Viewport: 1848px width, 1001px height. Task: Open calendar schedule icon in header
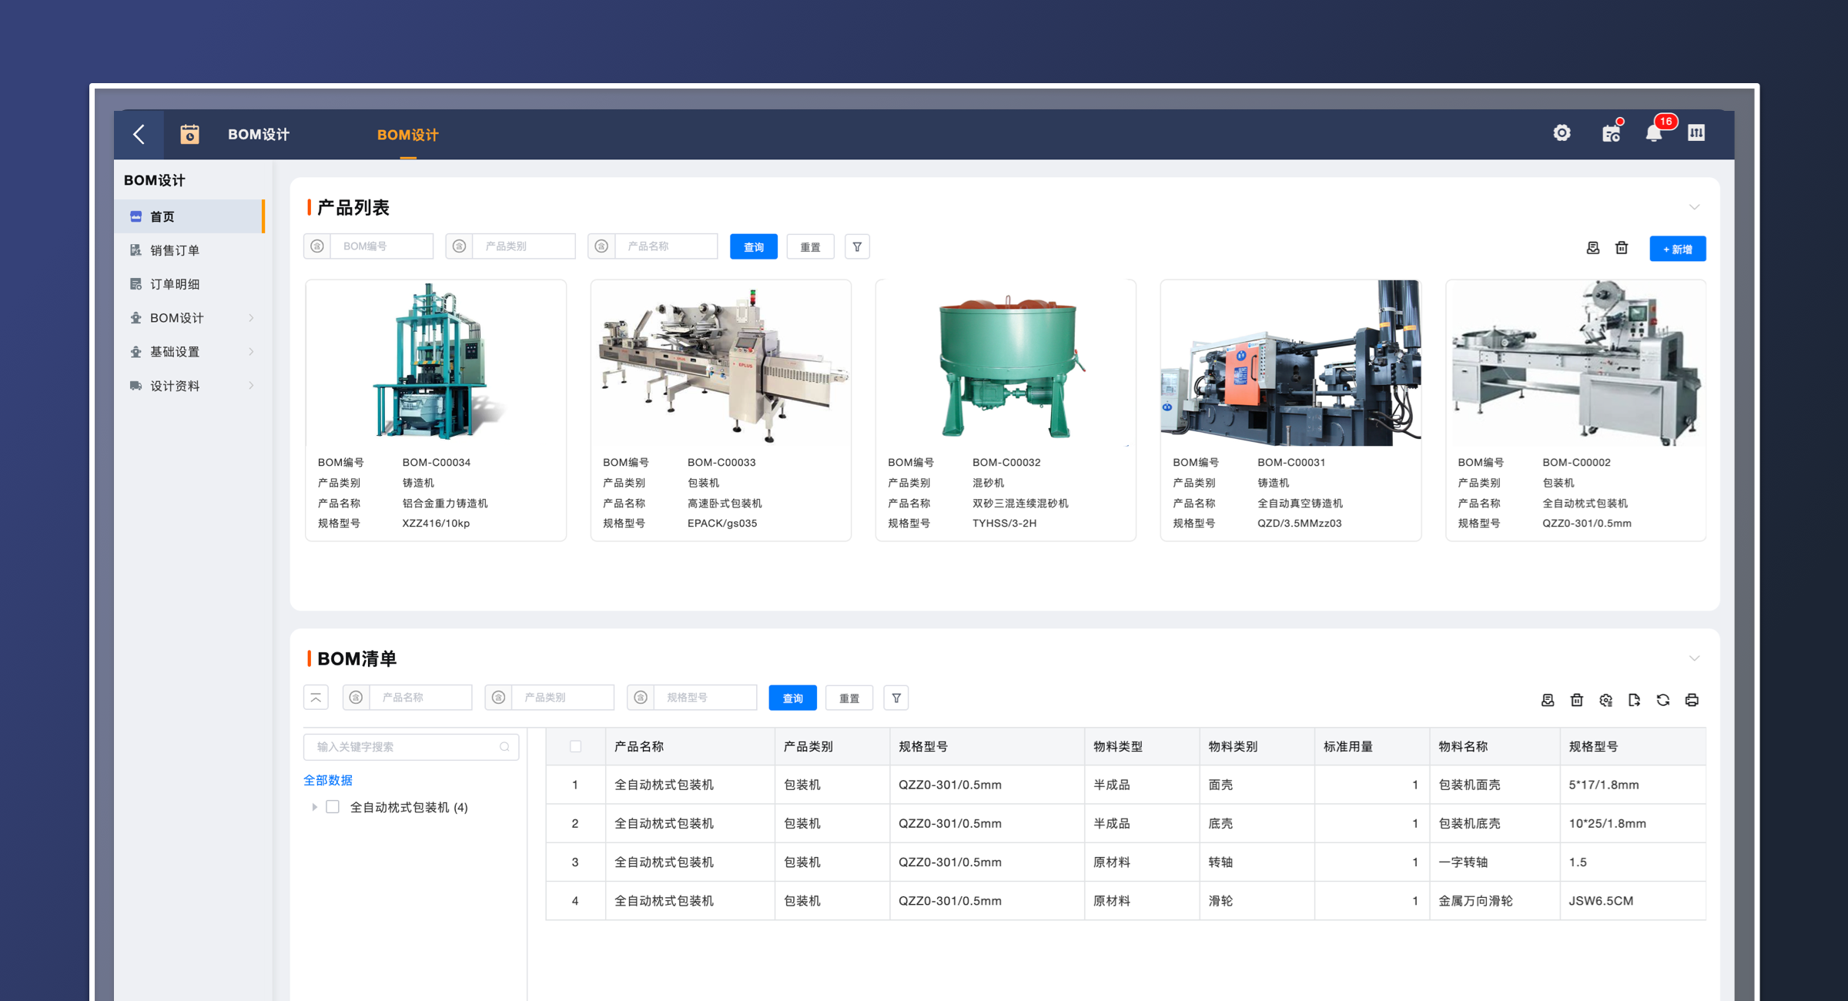point(1611,133)
